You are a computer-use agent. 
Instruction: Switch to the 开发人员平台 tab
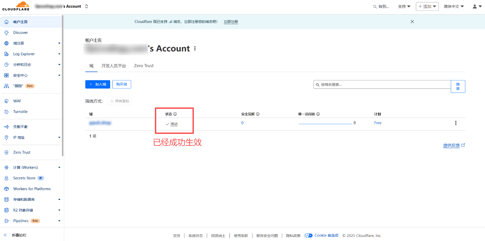pos(114,66)
